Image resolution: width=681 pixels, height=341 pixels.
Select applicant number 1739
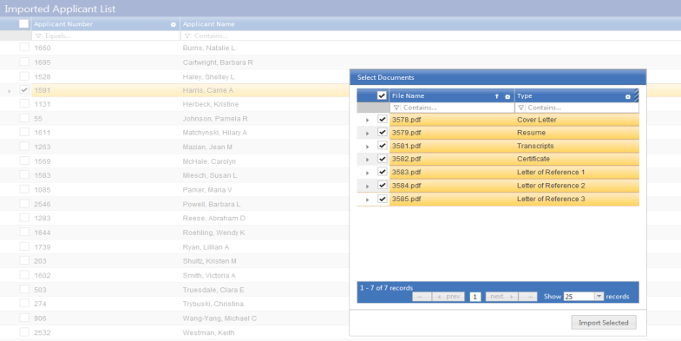[x=43, y=247]
